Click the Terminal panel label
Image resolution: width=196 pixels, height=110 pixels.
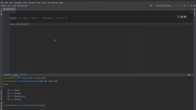coord(7,75)
